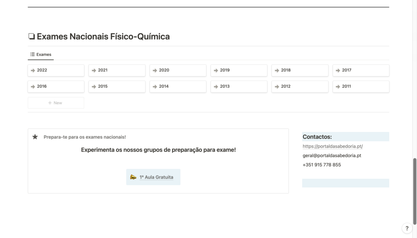The height and width of the screenshot is (238, 417).
Task: Open the 2015 exam entry
Action: (x=117, y=87)
